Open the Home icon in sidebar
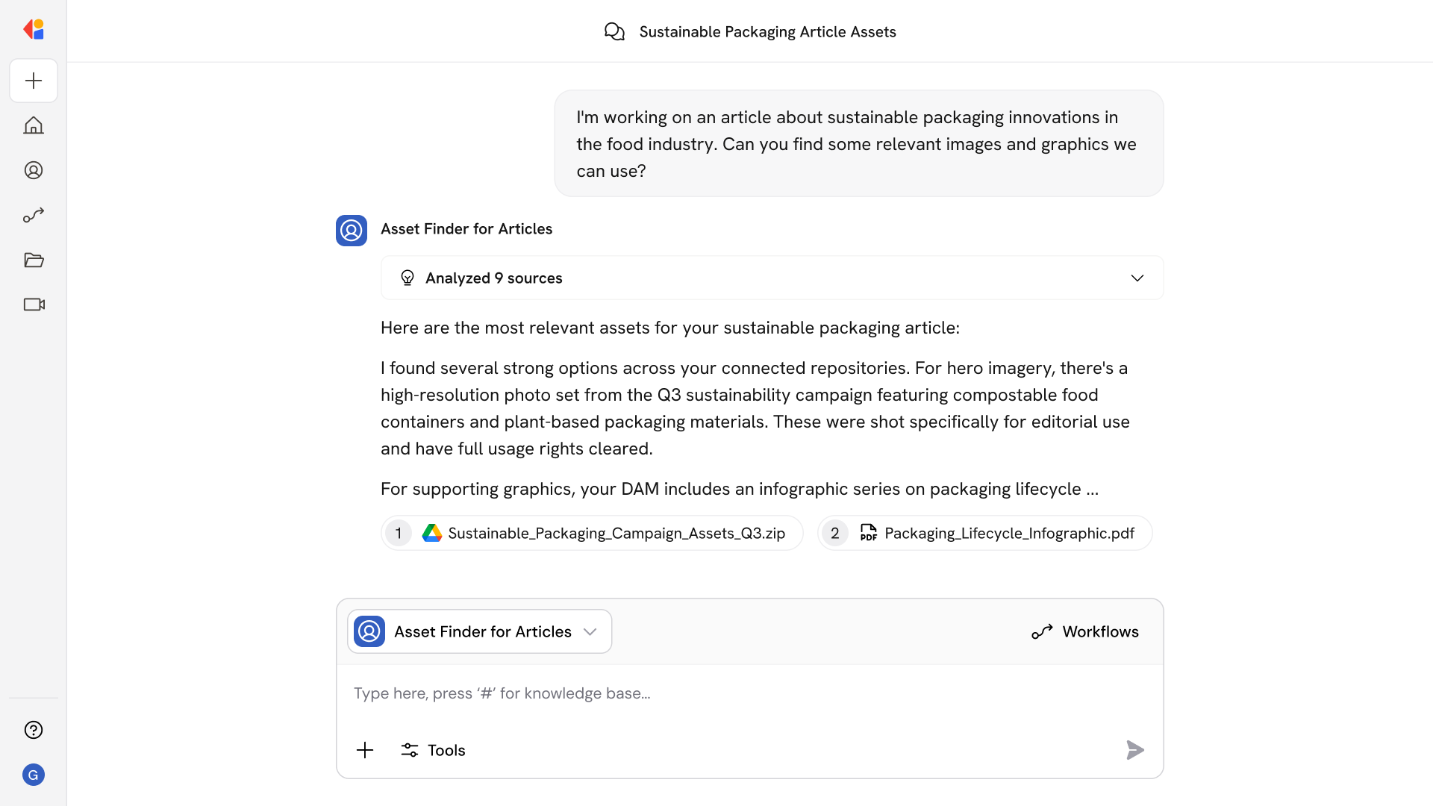This screenshot has height=806, width=1433. [x=34, y=125]
